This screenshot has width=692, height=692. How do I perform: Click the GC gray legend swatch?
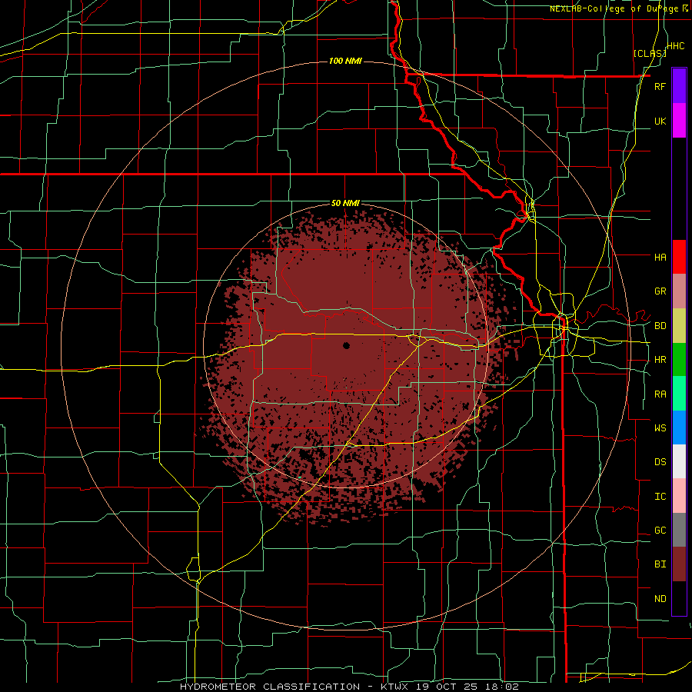(679, 530)
